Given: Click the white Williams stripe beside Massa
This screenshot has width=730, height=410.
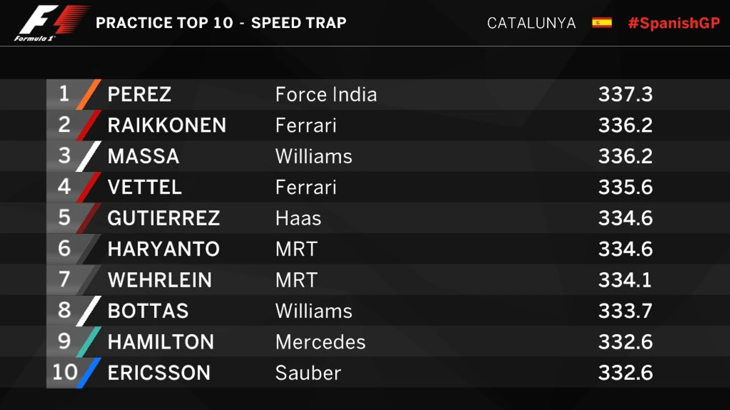Looking at the screenshot, I should 89,156.
